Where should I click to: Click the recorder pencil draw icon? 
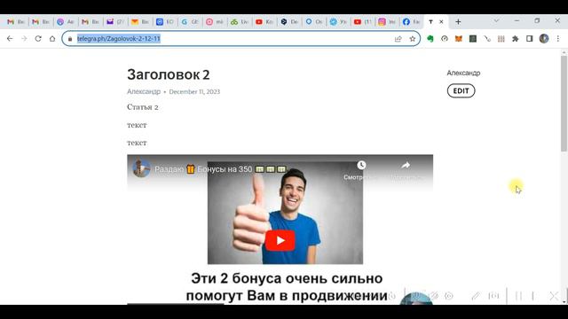[x=476, y=296]
